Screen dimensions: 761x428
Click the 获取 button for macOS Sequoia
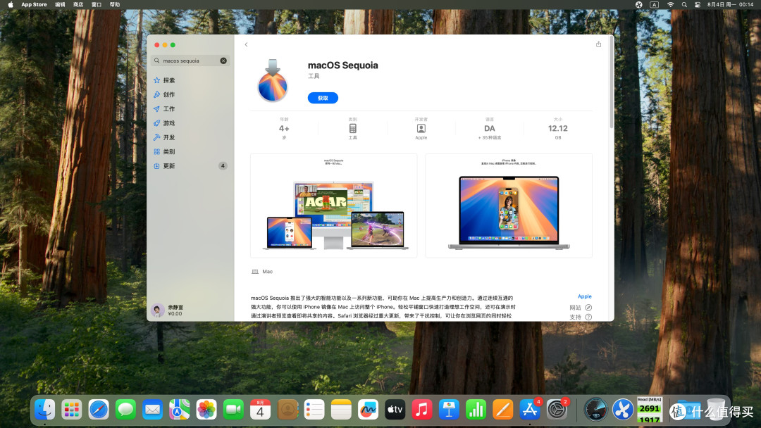click(x=323, y=98)
